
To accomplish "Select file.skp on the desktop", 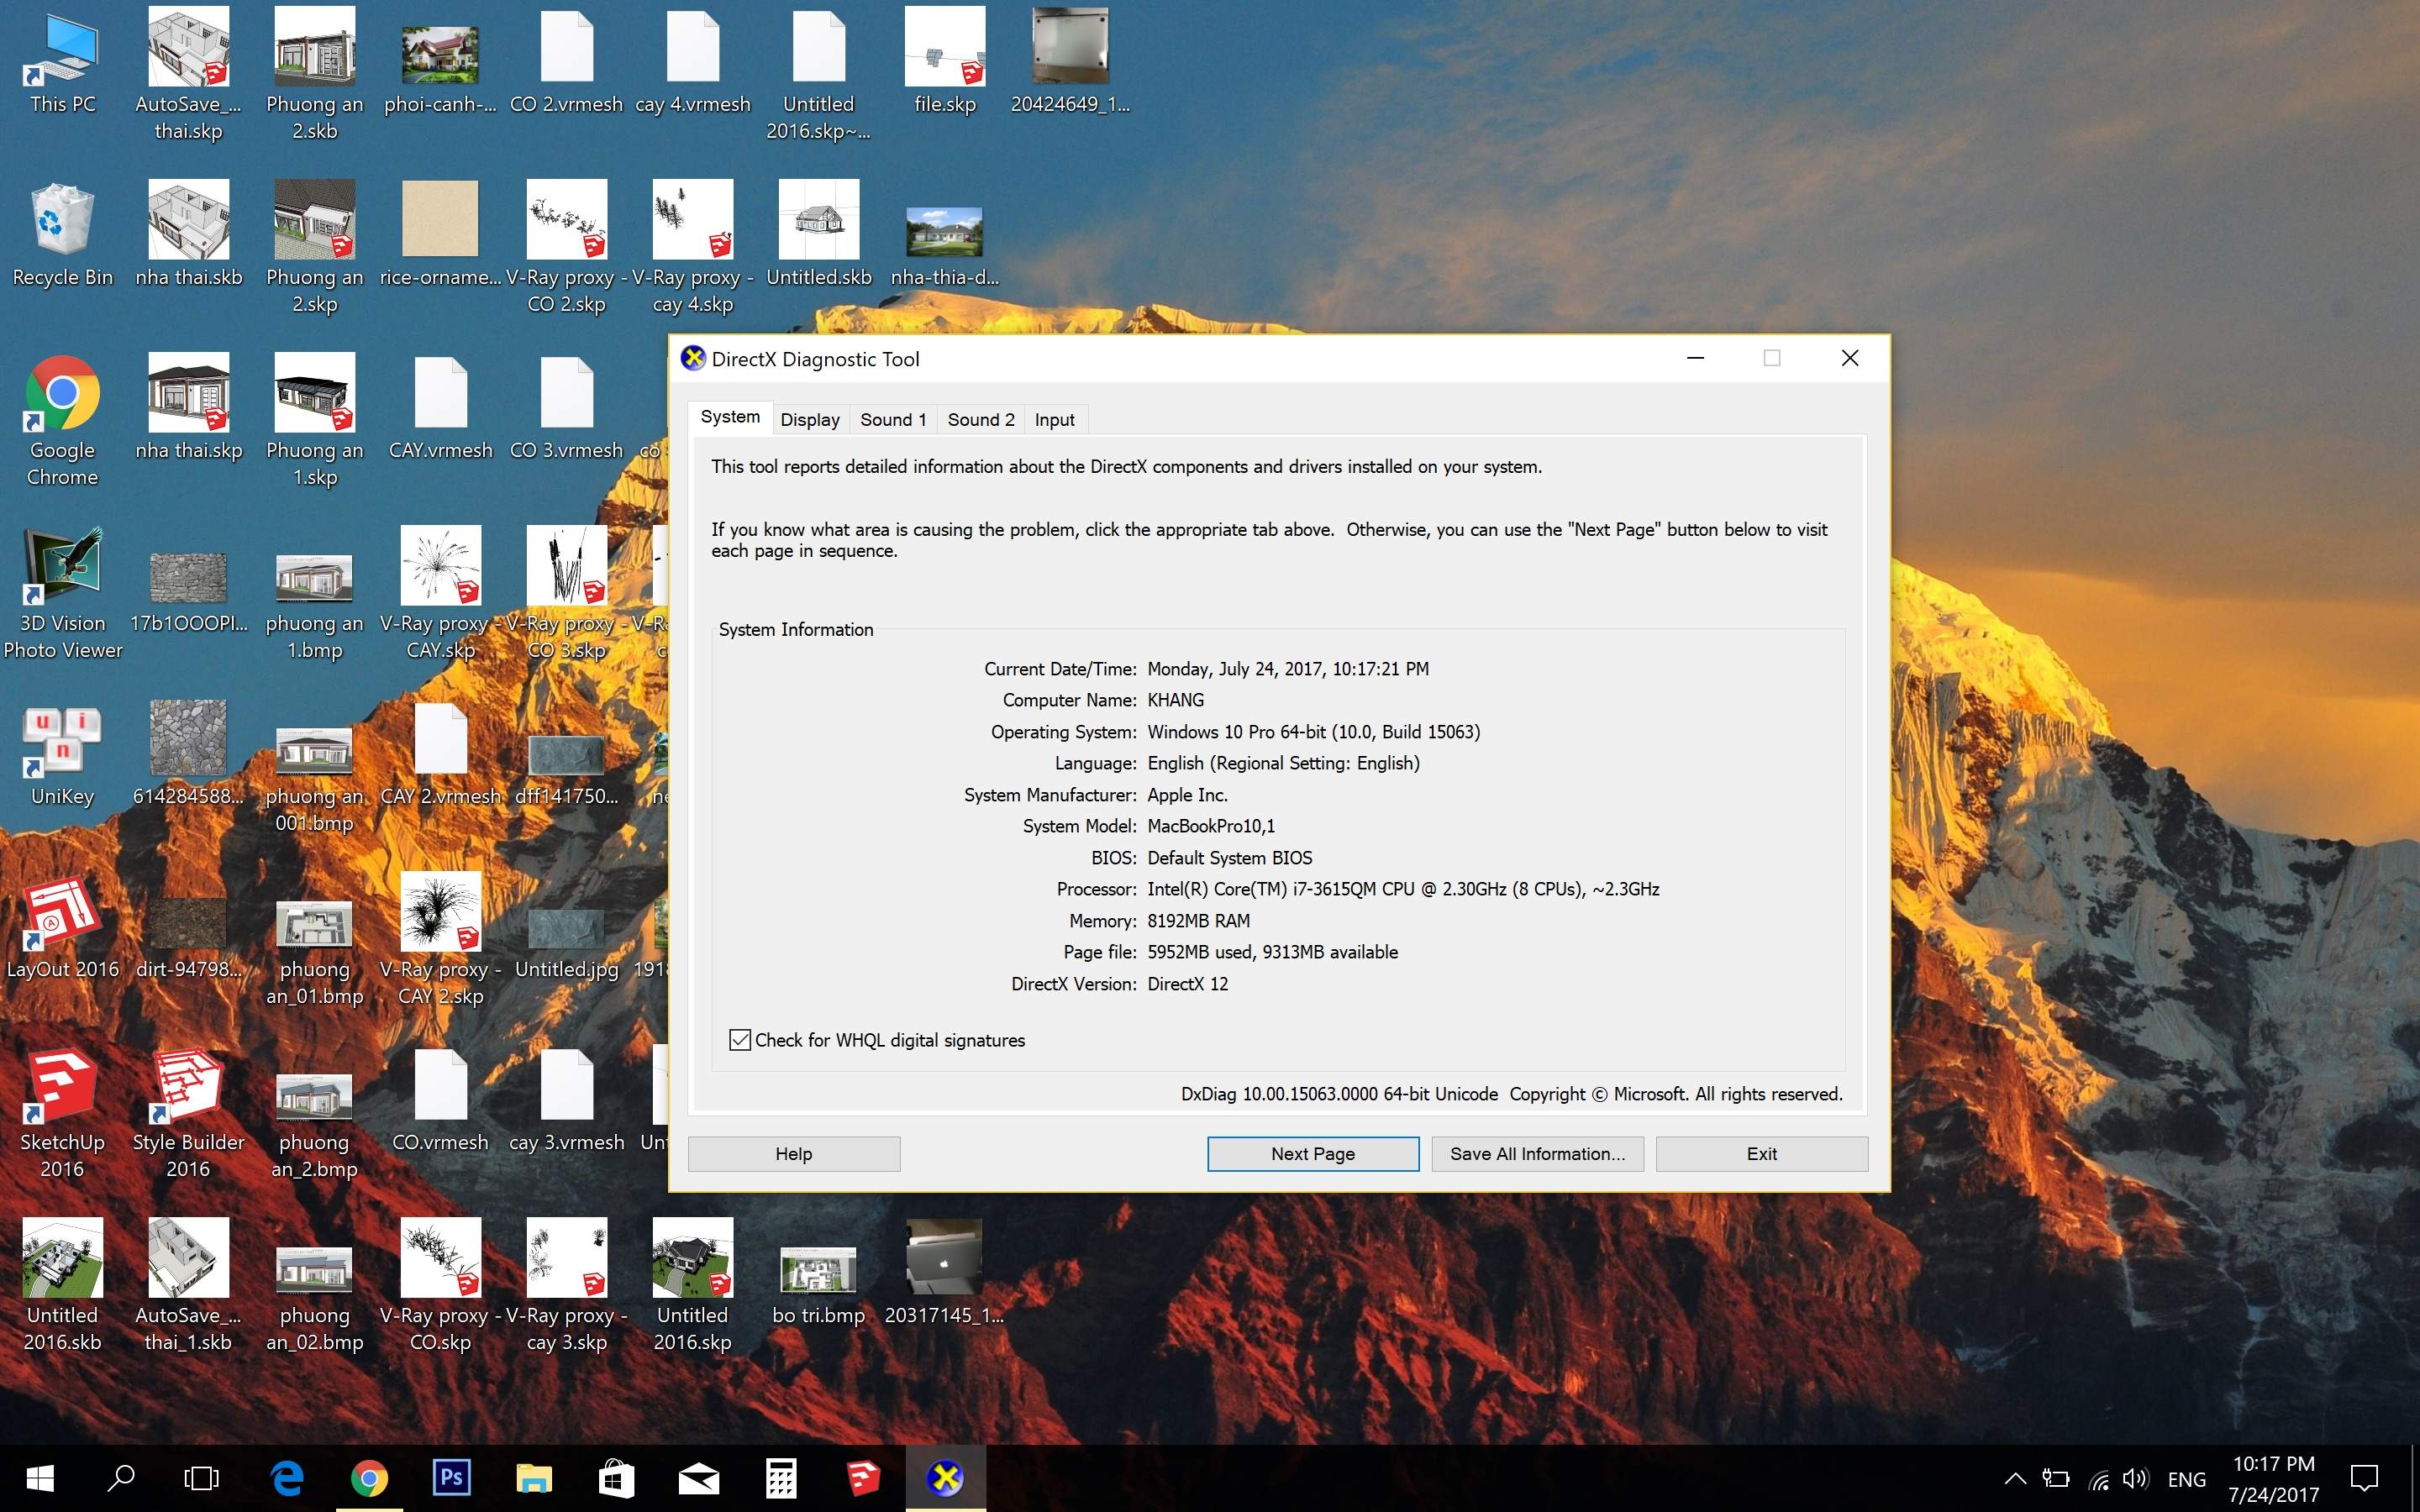I will click(944, 62).
